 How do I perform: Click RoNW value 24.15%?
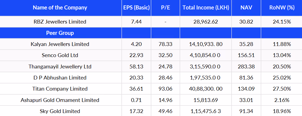pos(282,22)
